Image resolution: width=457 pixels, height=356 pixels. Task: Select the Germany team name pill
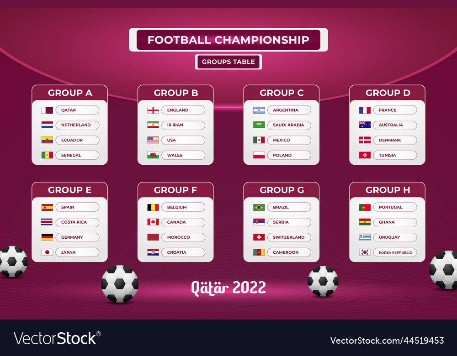(77, 237)
